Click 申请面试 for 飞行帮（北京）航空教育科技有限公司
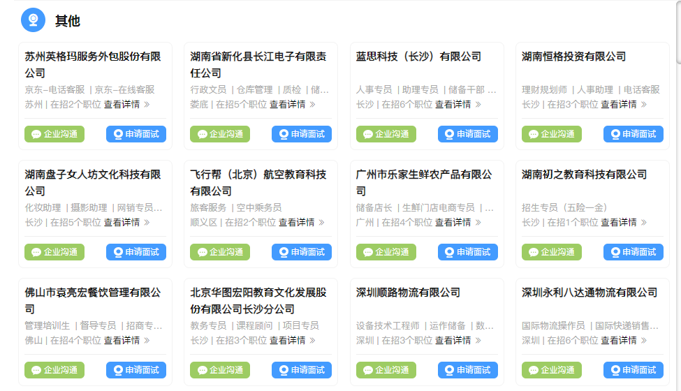 [302, 252]
